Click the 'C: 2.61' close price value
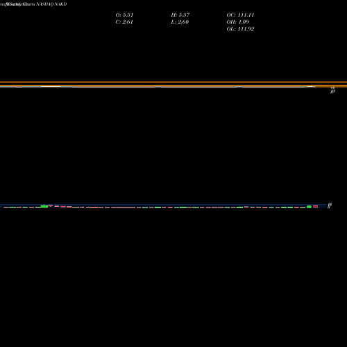This screenshot has width=347, height=347. (124, 22)
